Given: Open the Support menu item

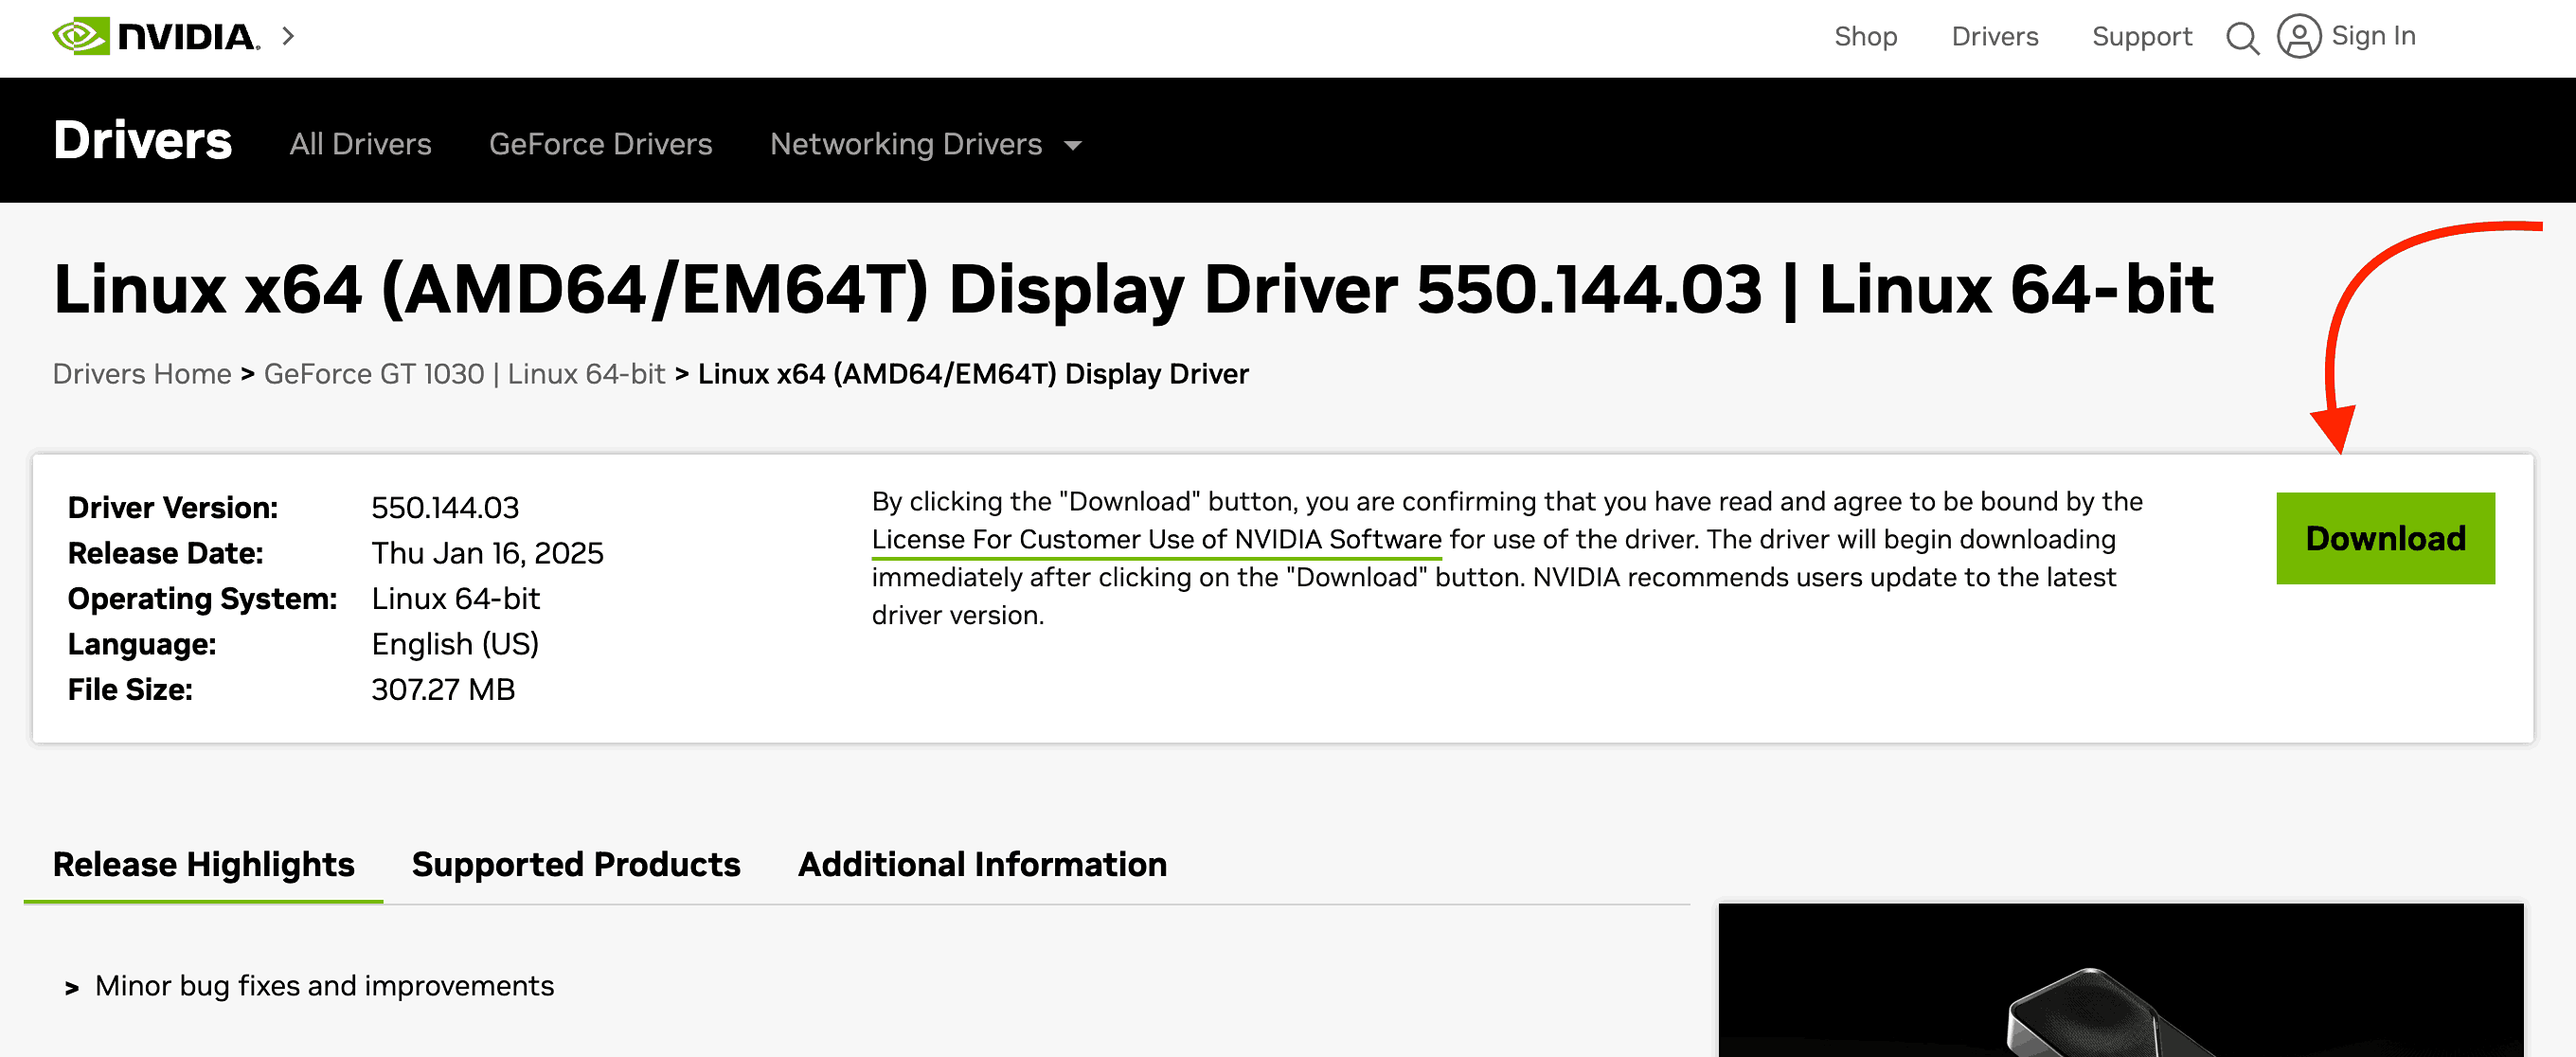Looking at the screenshot, I should tap(2141, 36).
